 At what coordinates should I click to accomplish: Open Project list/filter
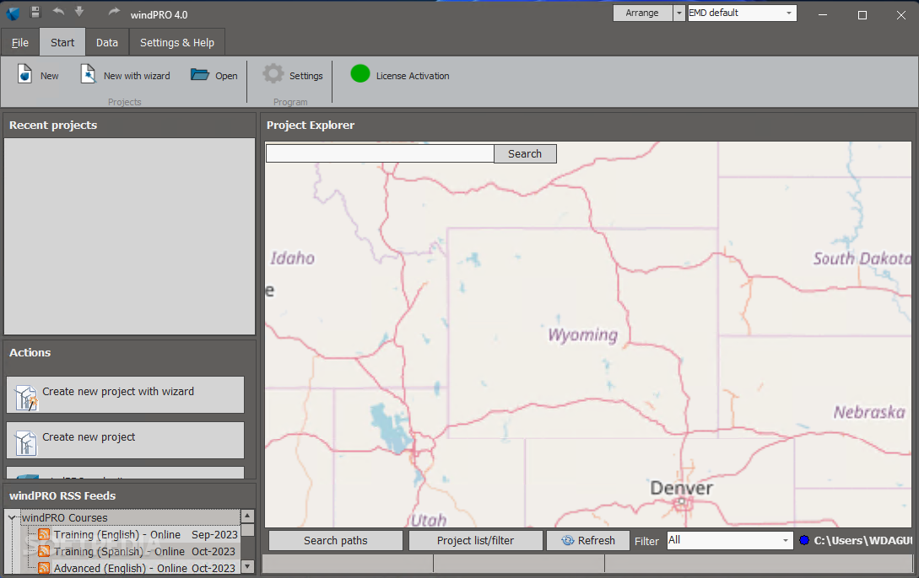(x=475, y=541)
